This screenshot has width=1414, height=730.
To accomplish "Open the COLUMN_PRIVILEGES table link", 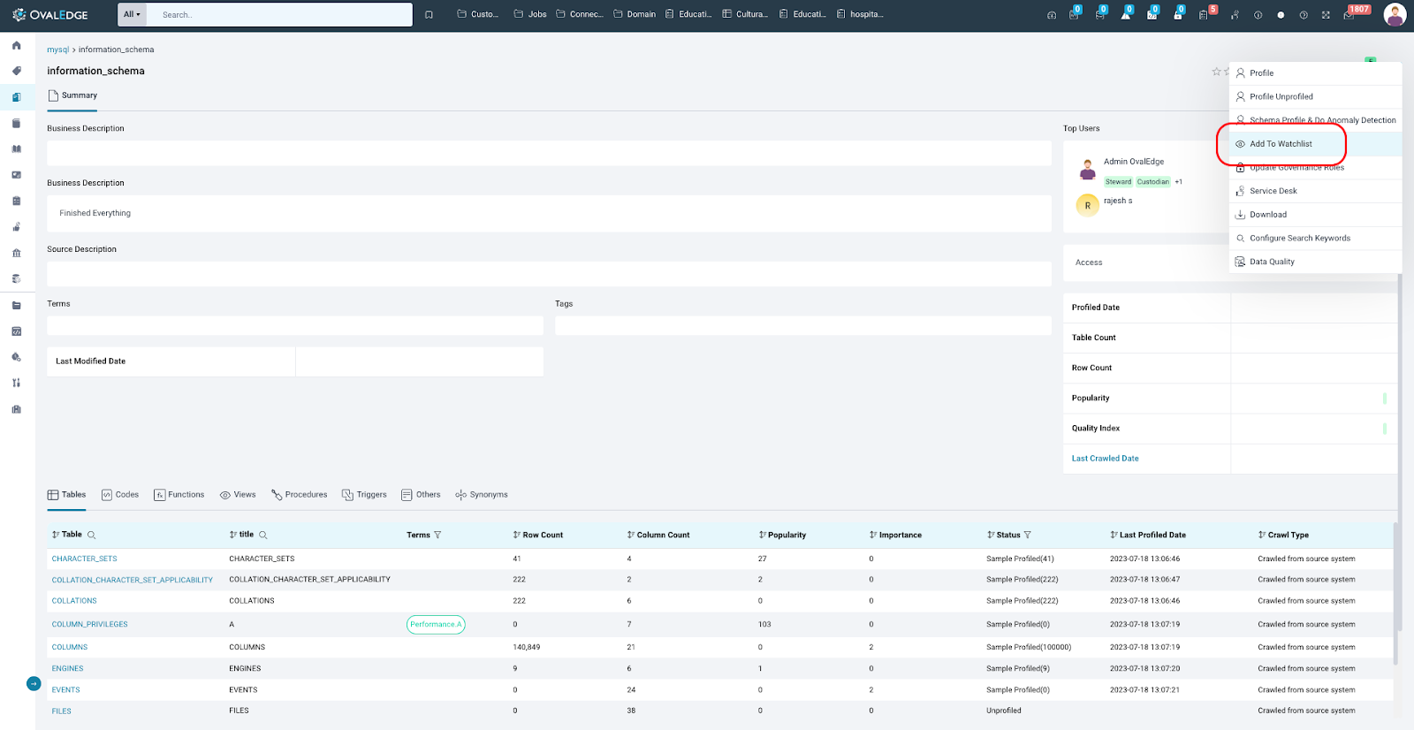I will [x=89, y=625].
